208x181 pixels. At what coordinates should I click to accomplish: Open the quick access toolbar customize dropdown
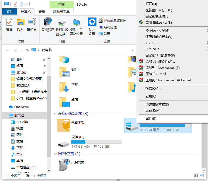click(26, 5)
